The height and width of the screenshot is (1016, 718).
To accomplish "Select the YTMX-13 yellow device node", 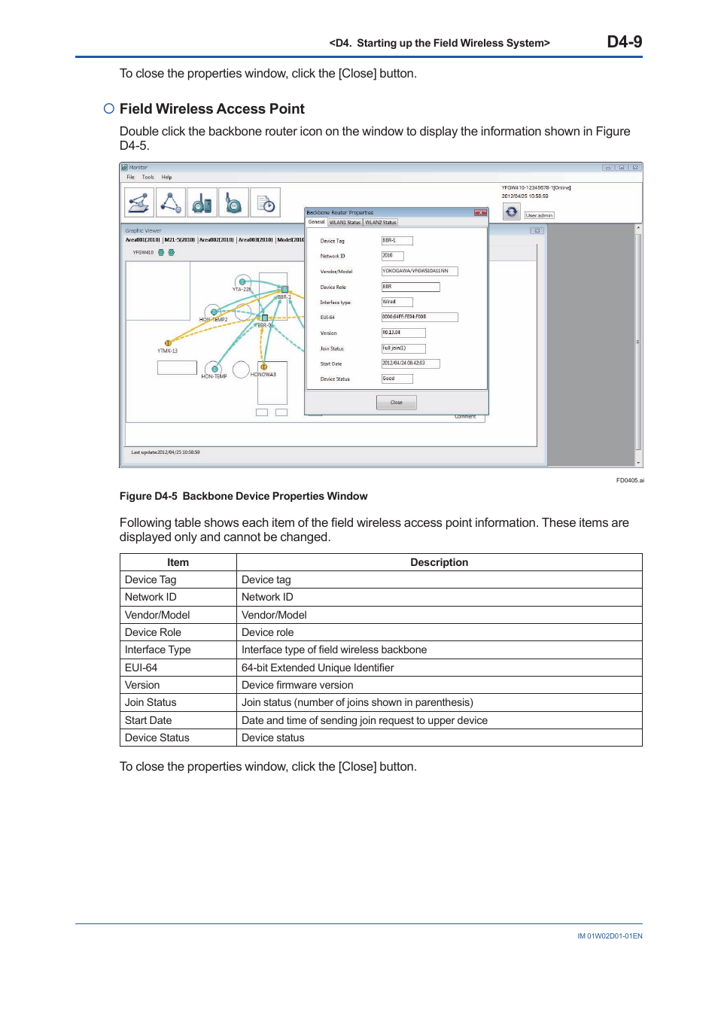I will [168, 343].
